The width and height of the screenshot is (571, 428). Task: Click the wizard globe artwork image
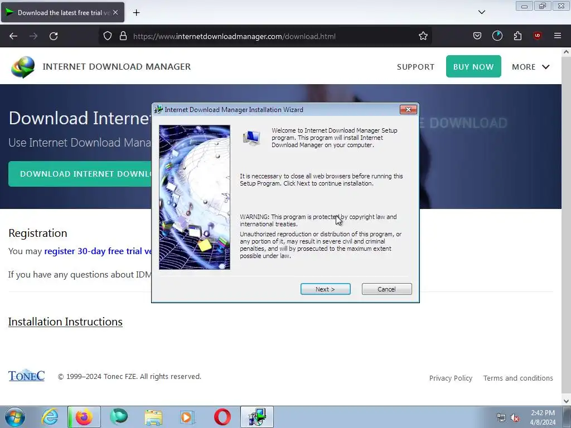(x=195, y=197)
